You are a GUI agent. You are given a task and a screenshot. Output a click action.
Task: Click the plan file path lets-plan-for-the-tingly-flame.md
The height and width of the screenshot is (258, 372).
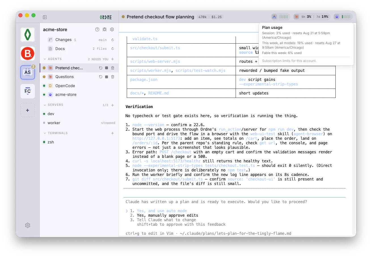pyautogui.click(x=235, y=233)
